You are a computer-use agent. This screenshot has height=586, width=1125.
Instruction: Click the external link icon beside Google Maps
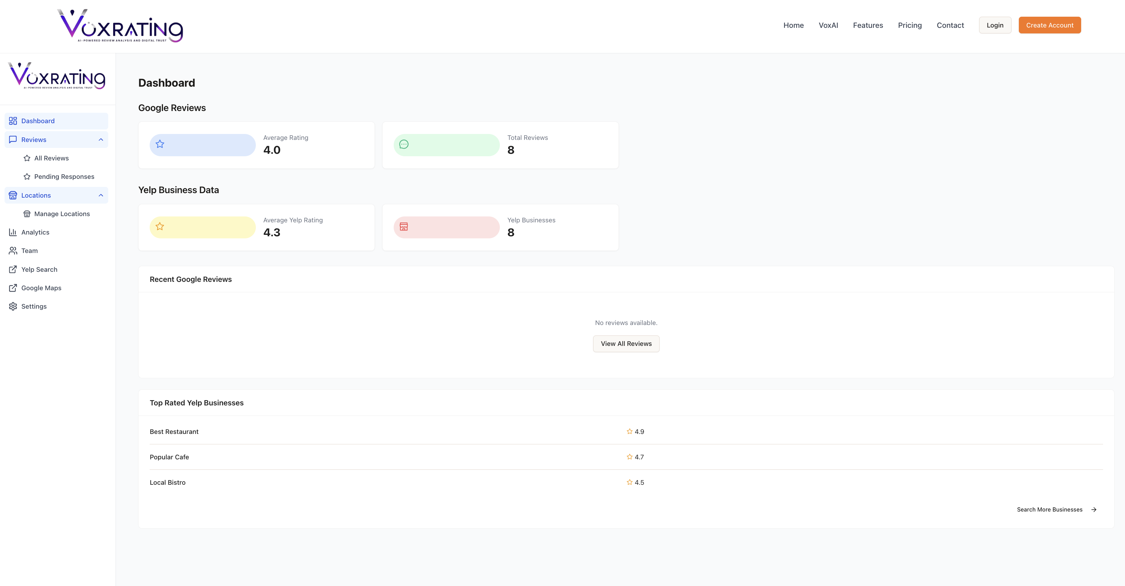tap(13, 288)
